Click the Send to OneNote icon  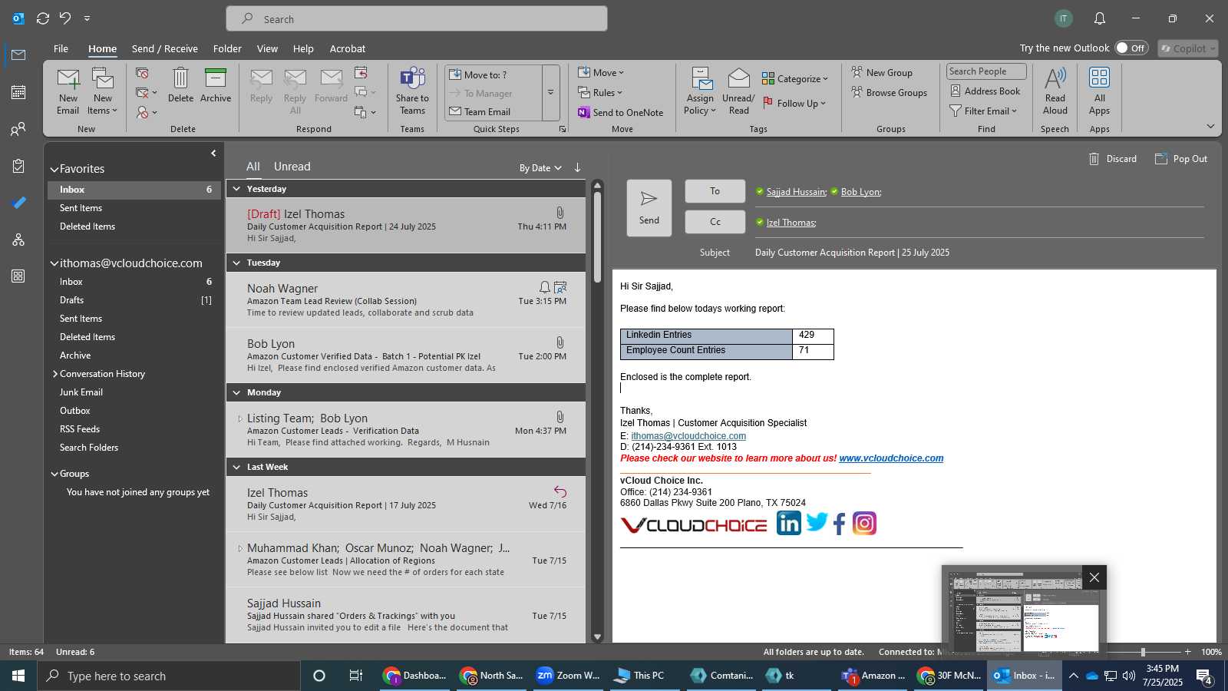point(621,112)
